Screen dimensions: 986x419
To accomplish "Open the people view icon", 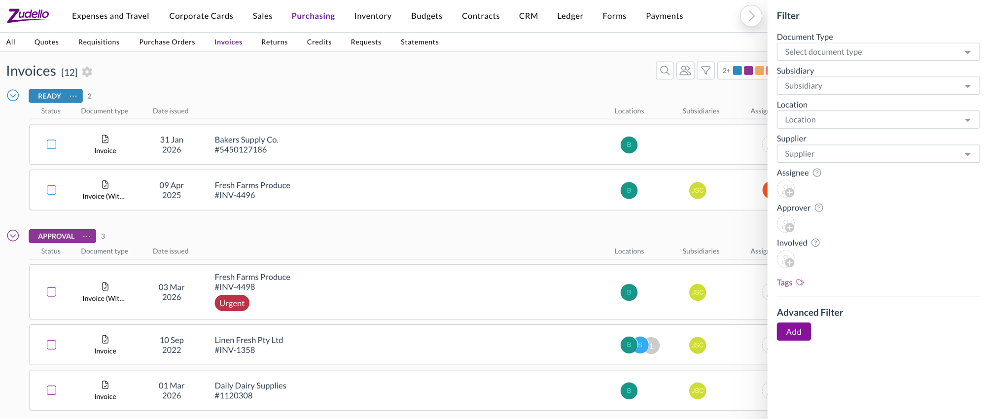I will (x=685, y=71).
